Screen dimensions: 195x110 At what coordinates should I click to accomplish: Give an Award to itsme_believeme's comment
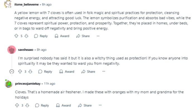click(62, 36)
